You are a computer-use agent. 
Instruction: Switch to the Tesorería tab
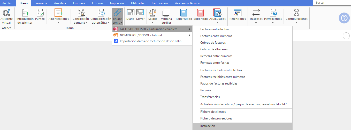[x=41, y=3]
